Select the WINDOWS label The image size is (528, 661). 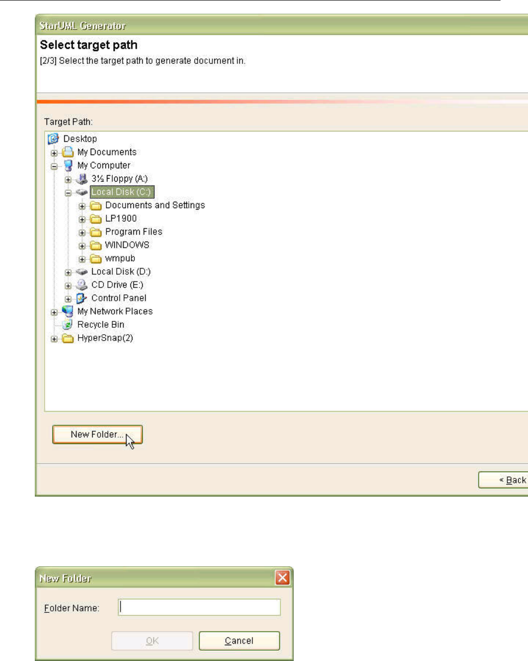127,245
